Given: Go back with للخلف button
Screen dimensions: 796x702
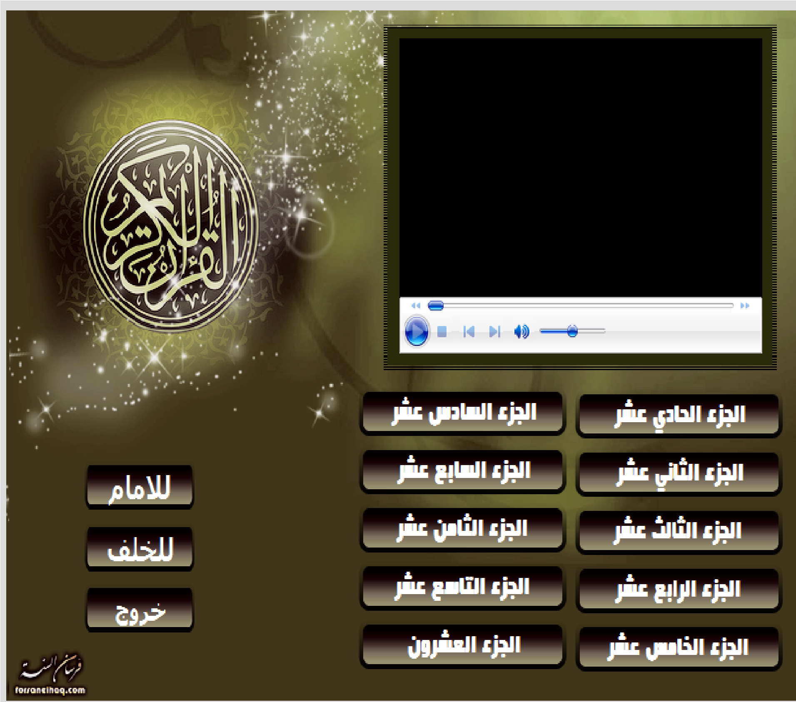Looking at the screenshot, I should tap(140, 548).
